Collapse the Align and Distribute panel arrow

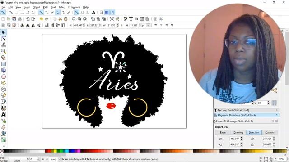pos(277,115)
